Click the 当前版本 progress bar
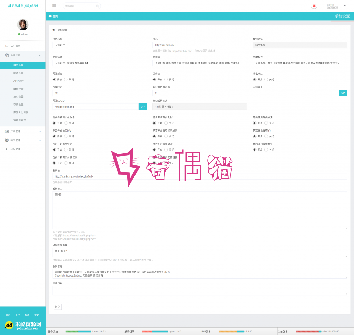 tap(308, 332)
